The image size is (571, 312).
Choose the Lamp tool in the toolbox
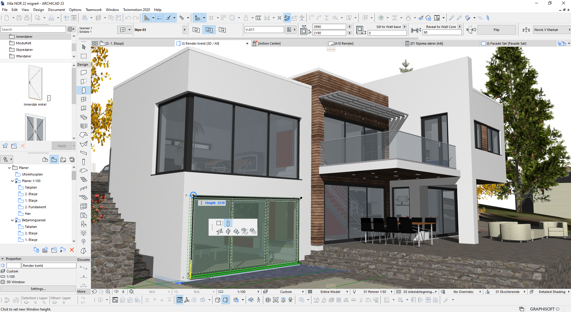pos(84,233)
